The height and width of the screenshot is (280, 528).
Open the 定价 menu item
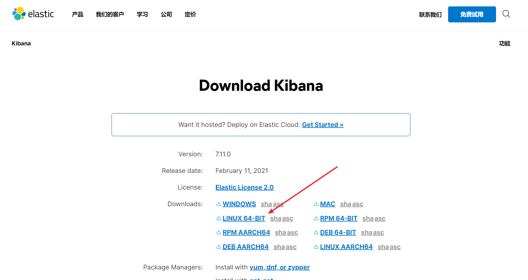pyautogui.click(x=190, y=14)
